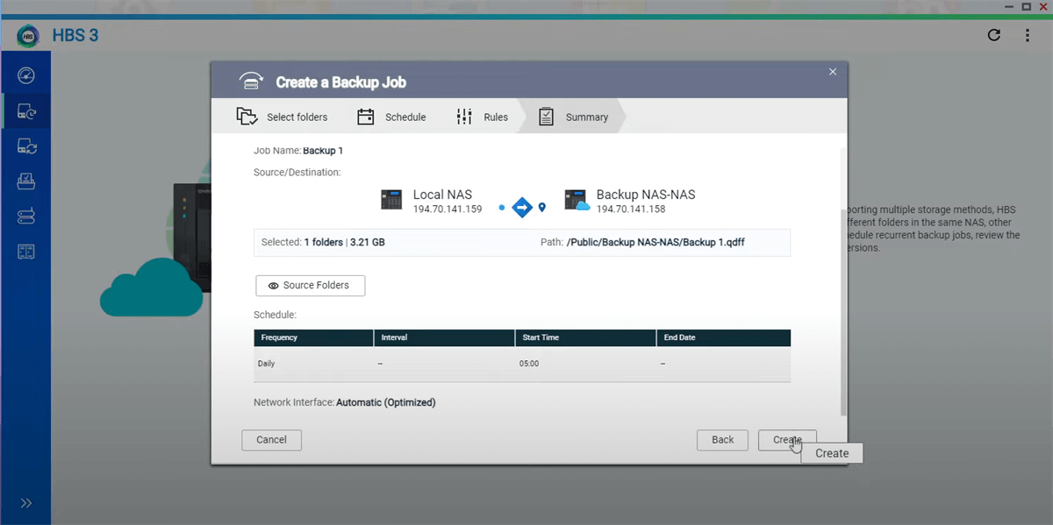Click the Summary clipboard icon

coord(546,117)
